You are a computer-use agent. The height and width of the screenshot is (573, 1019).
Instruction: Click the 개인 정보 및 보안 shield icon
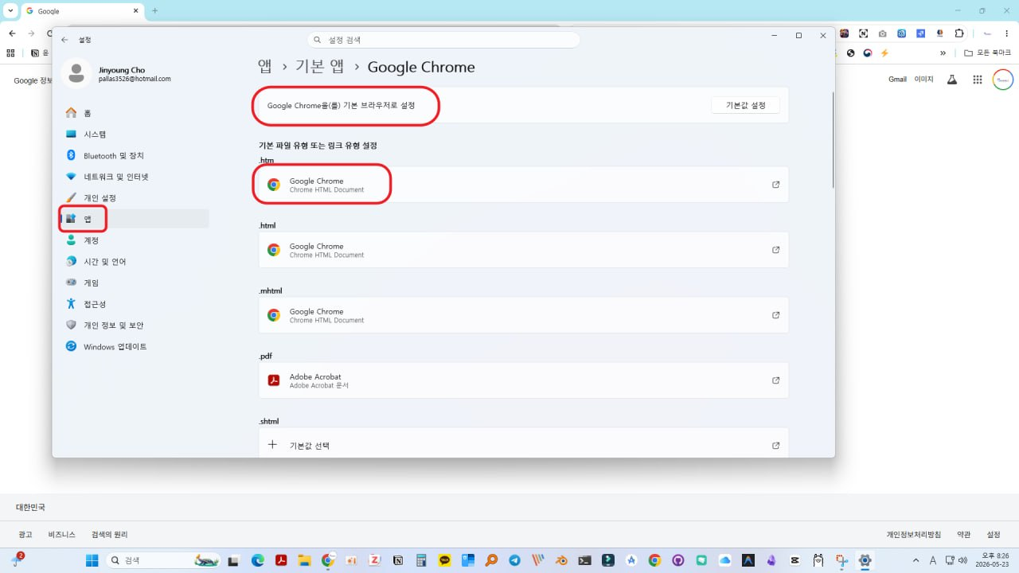click(x=71, y=325)
